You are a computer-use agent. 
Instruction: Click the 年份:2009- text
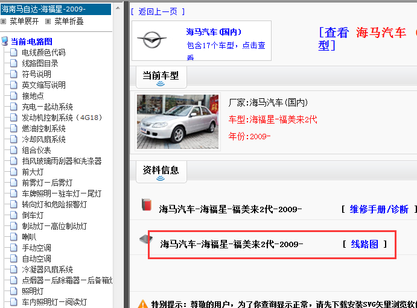249,136
